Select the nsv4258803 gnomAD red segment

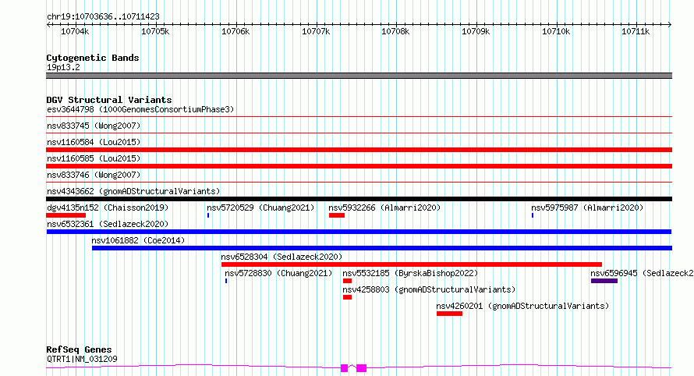(348, 297)
